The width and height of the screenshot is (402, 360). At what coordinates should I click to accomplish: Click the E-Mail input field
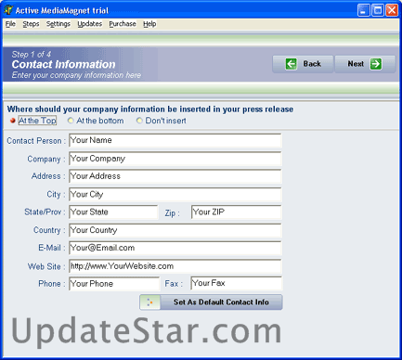pyautogui.click(x=175, y=248)
